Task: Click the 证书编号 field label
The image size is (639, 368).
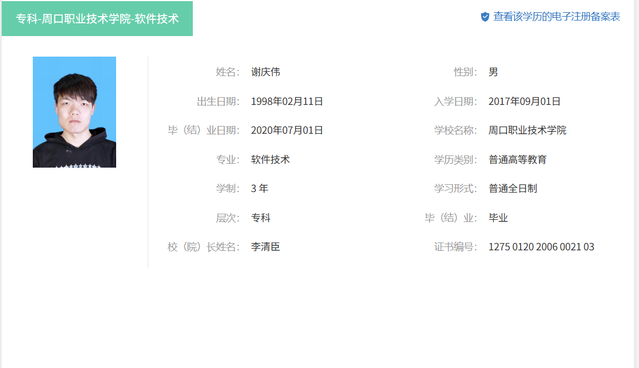Action: pyautogui.click(x=455, y=247)
